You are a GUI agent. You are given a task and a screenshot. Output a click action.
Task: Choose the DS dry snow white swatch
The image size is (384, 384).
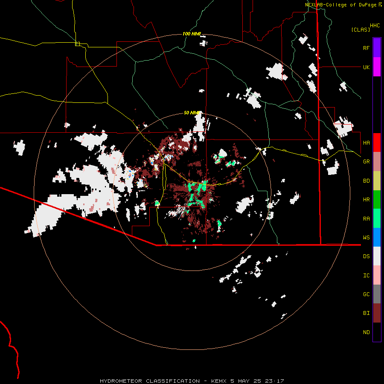pyautogui.click(x=377, y=256)
